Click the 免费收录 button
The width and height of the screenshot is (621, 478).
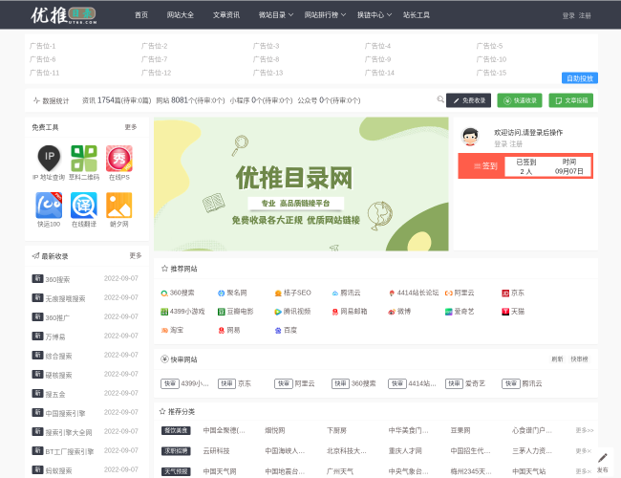point(468,100)
